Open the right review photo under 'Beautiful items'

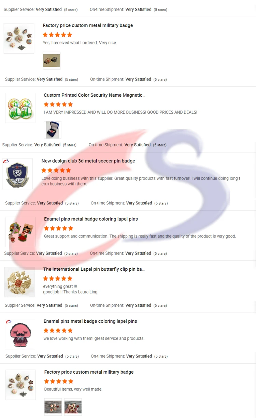[x=73, y=407]
